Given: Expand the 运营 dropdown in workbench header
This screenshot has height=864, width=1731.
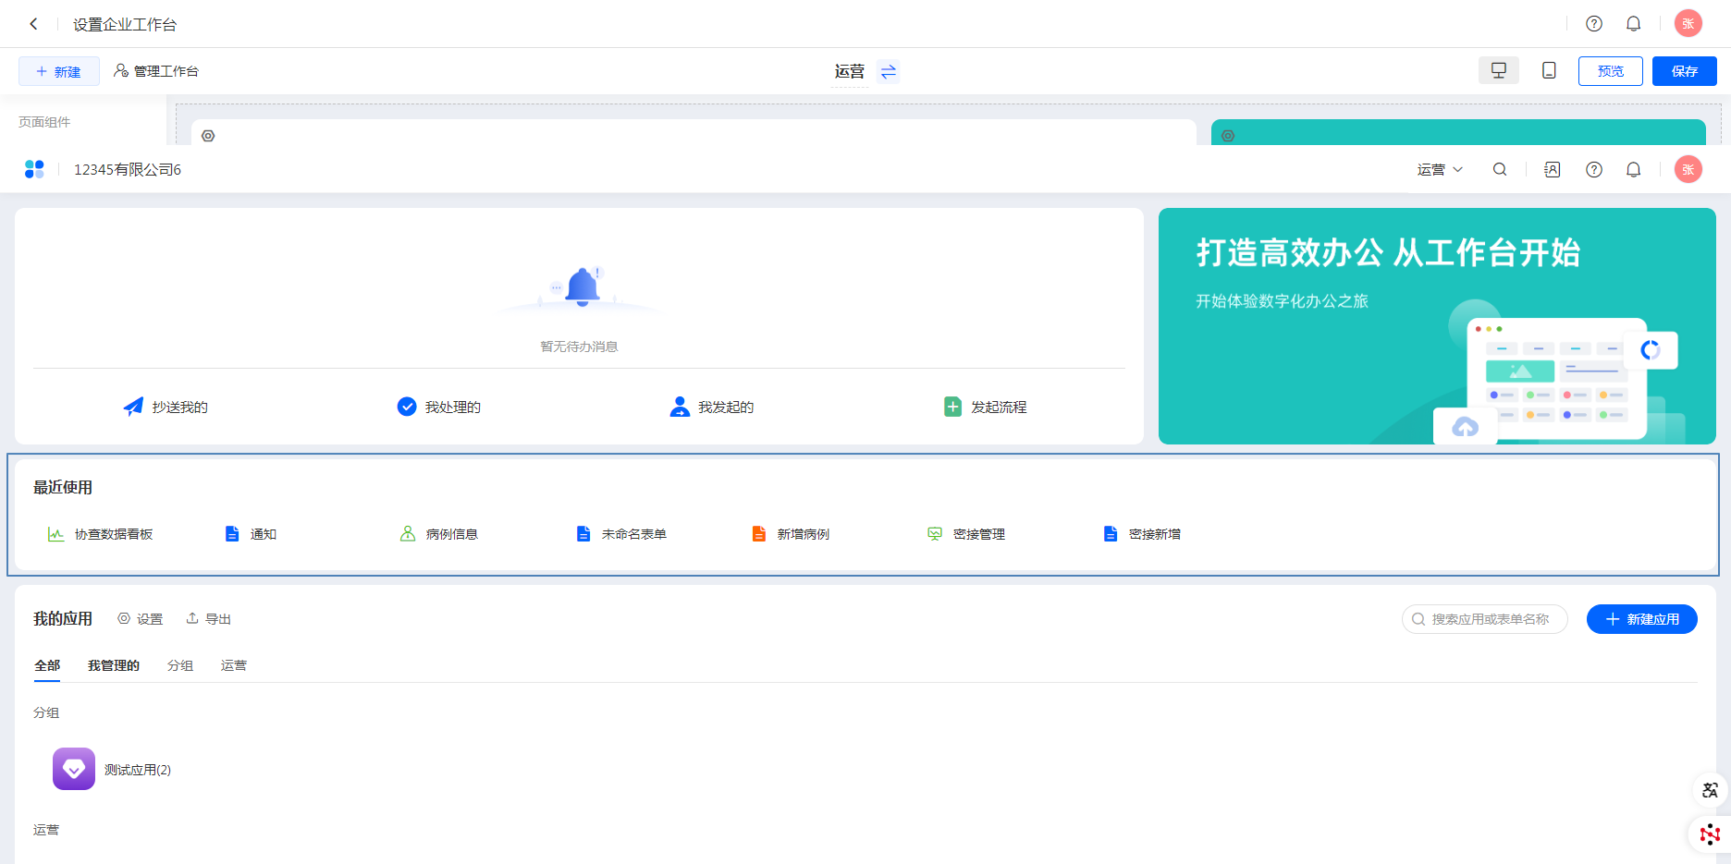Looking at the screenshot, I should [1440, 170].
